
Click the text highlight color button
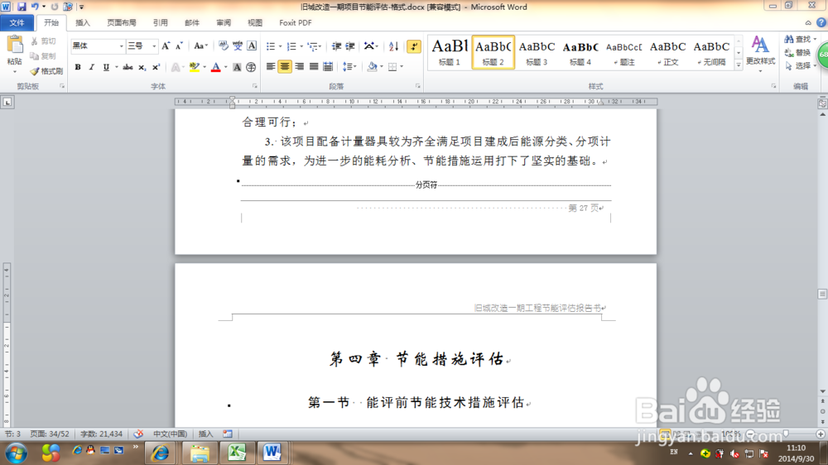click(x=194, y=67)
